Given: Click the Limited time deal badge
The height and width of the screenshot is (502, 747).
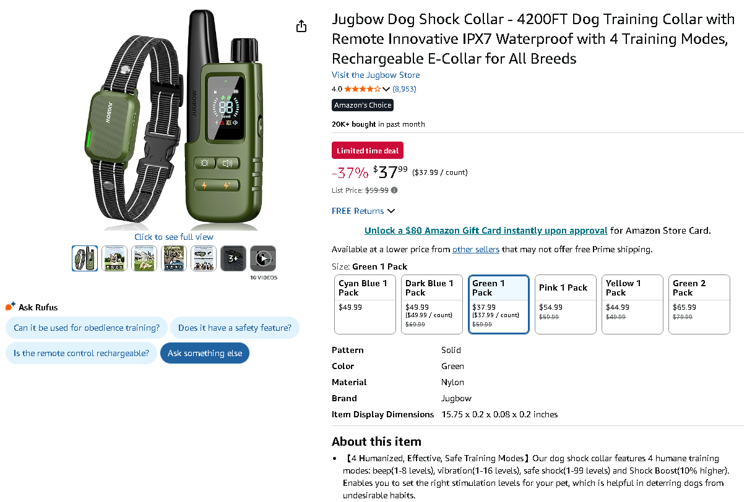Looking at the screenshot, I should [x=368, y=150].
